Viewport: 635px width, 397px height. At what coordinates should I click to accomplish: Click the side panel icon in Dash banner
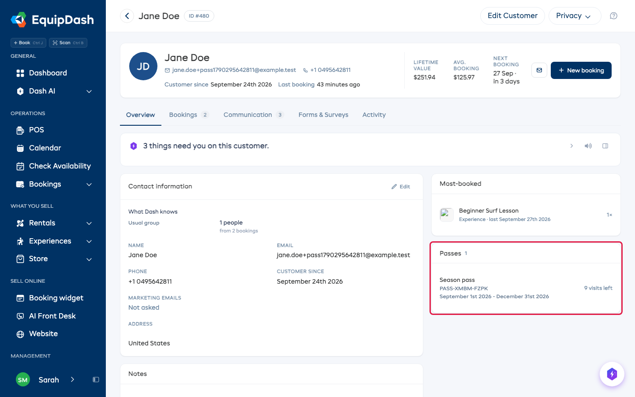click(605, 146)
